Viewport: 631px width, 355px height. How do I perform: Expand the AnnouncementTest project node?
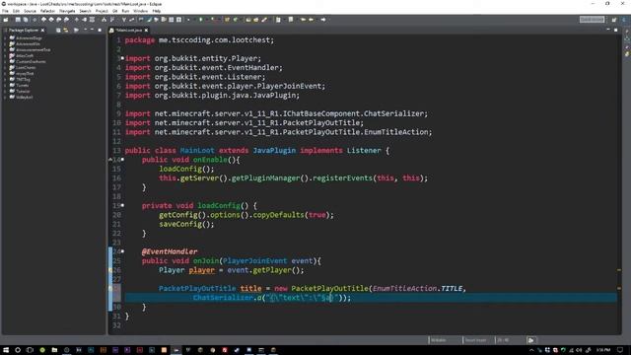[x=5, y=50]
